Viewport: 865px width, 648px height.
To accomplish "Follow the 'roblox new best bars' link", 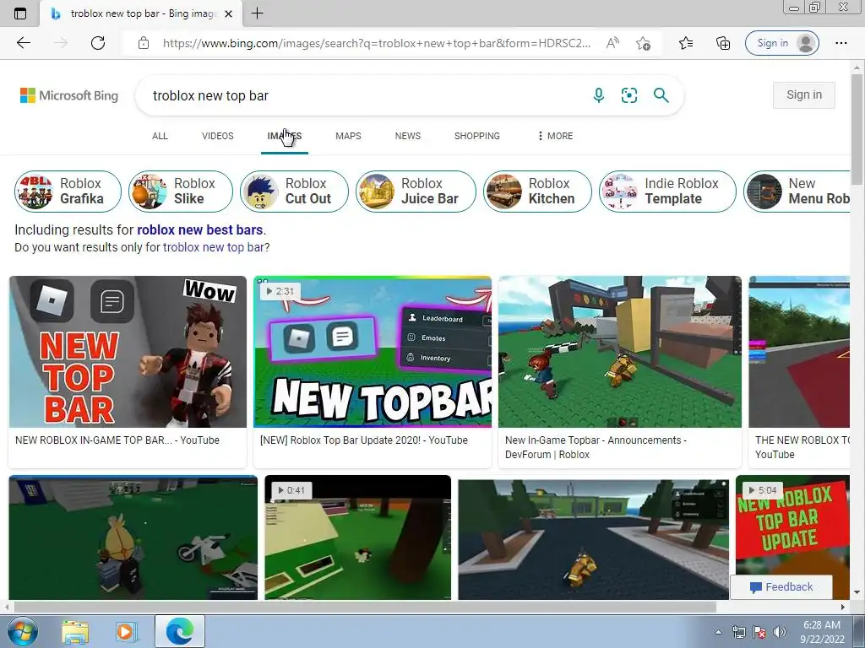I will 199,229.
